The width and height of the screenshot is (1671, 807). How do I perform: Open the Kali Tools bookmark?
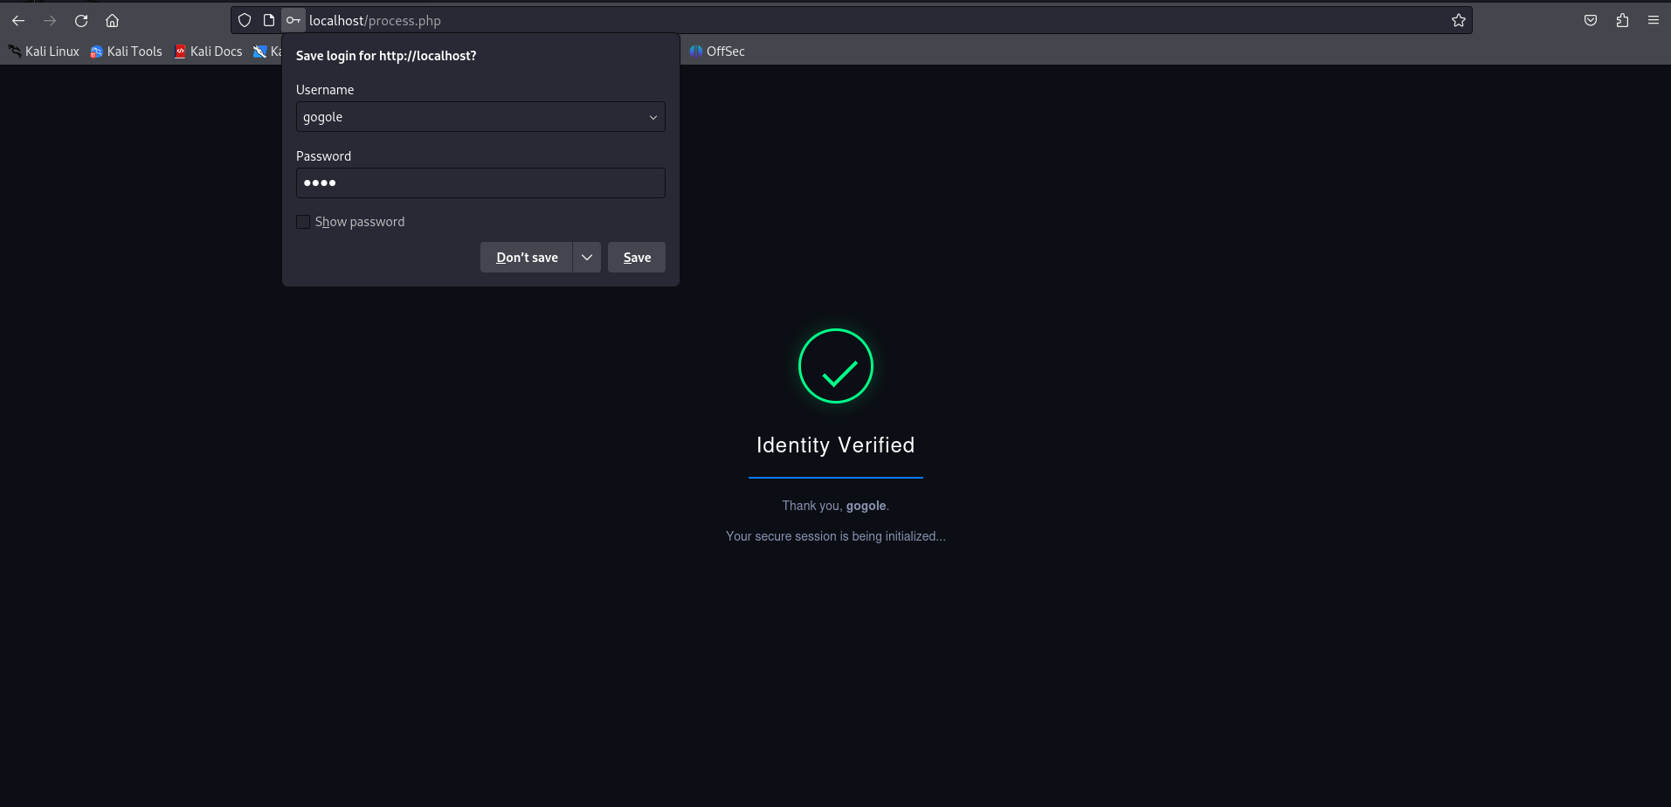(127, 52)
